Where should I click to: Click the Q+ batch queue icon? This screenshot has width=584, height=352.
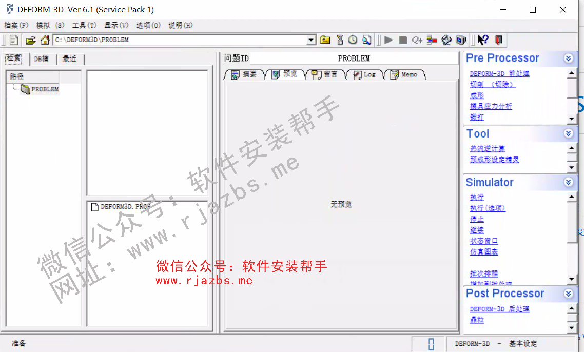[417, 40]
